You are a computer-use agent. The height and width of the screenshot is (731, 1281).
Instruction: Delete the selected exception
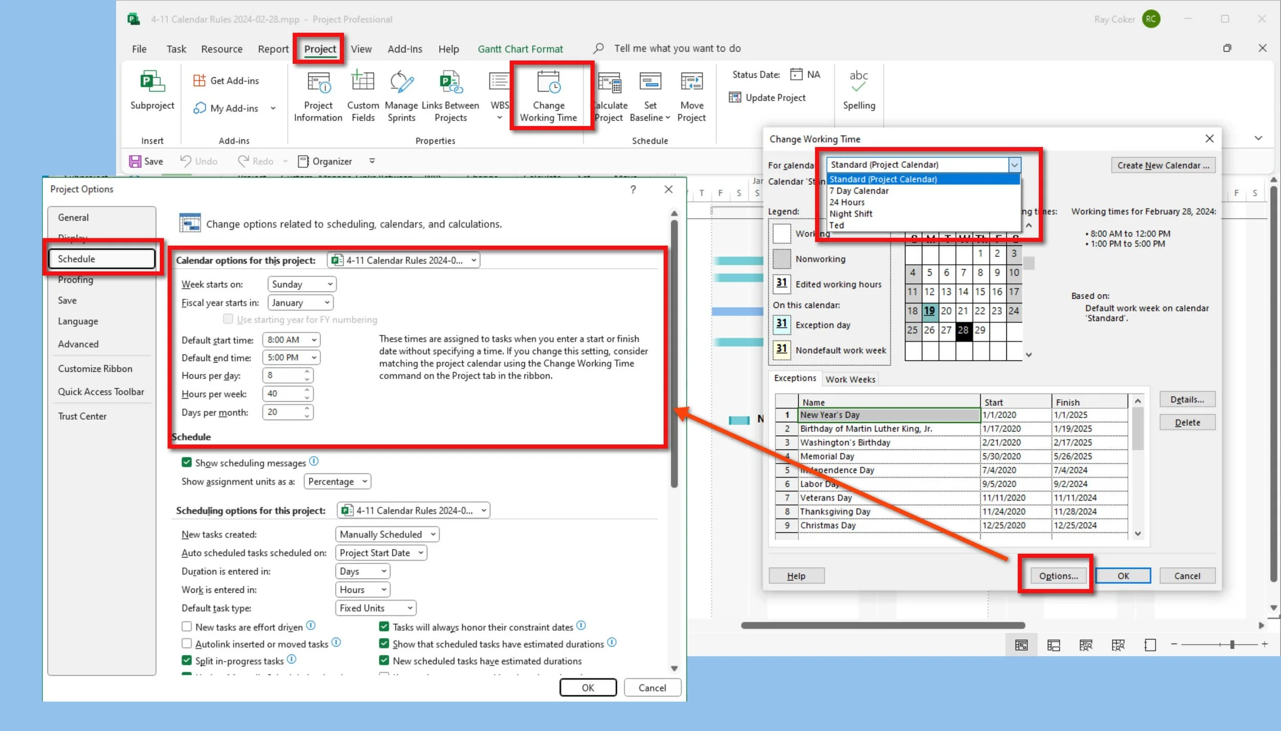[1187, 422]
